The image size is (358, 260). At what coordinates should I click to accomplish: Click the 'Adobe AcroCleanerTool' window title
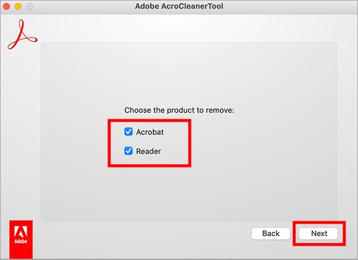point(179,7)
